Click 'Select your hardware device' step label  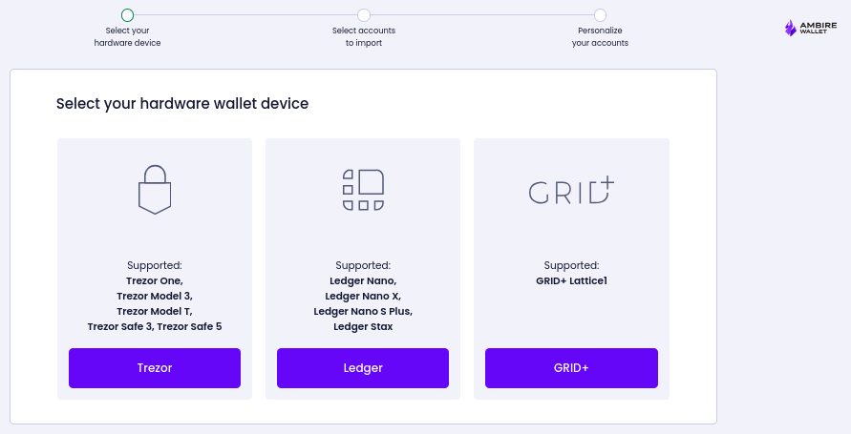pyautogui.click(x=128, y=37)
